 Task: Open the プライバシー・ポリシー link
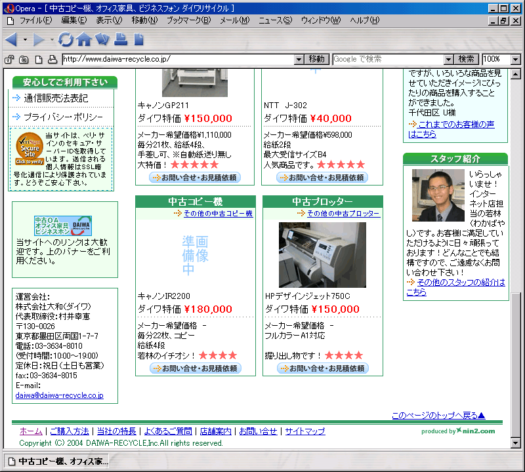(63, 117)
